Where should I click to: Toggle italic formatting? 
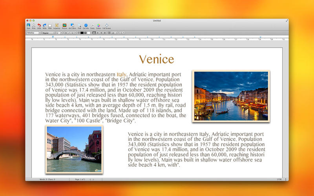click(69, 33)
